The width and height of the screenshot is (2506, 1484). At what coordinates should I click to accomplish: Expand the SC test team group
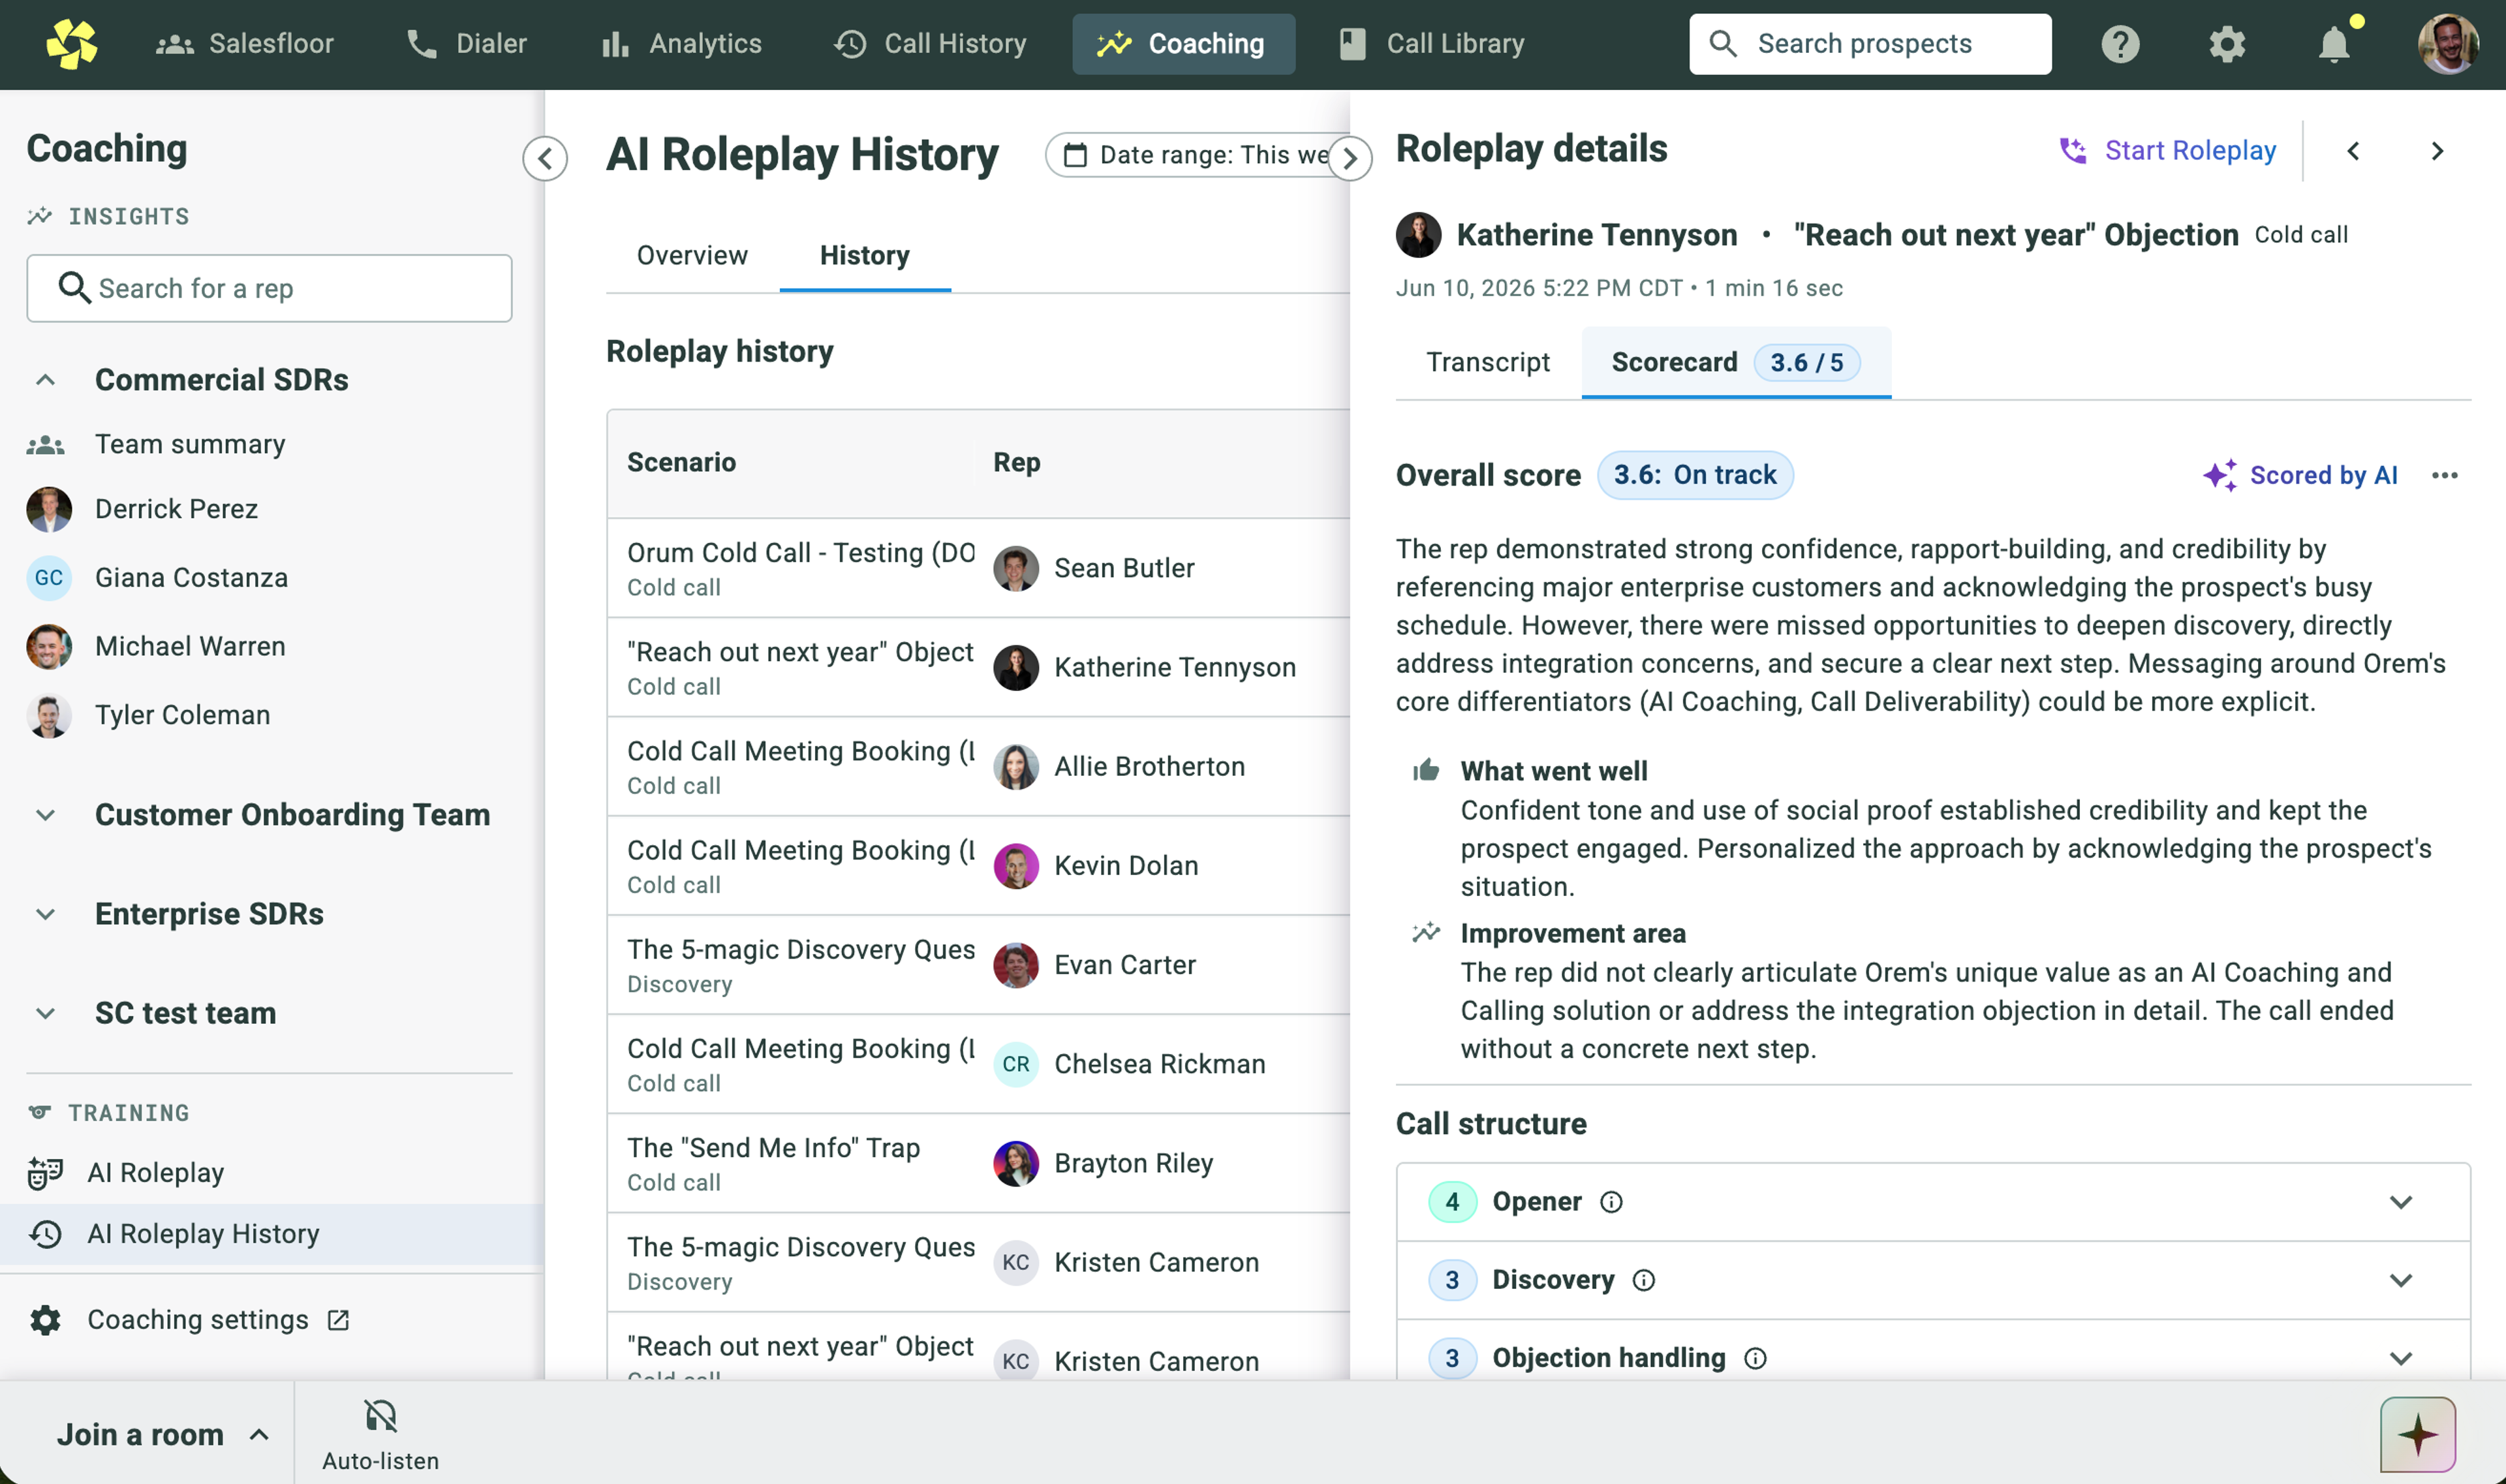pos(45,1013)
